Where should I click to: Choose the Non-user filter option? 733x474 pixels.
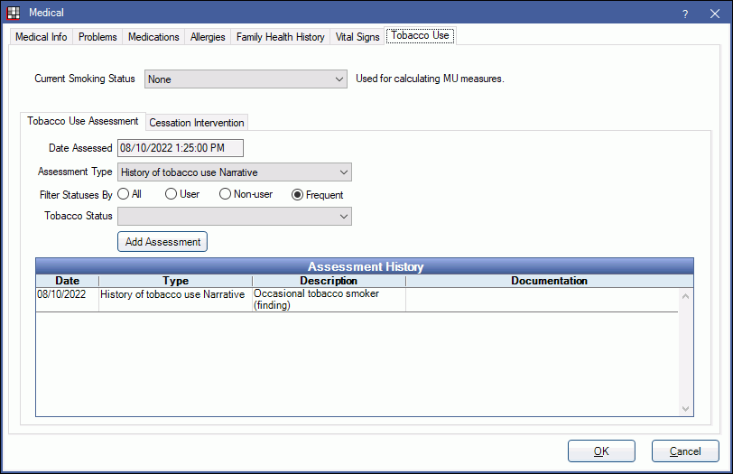225,194
